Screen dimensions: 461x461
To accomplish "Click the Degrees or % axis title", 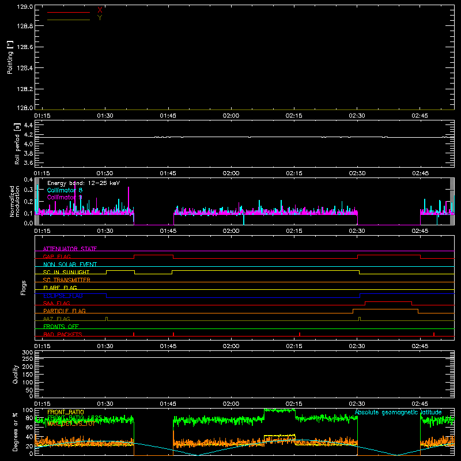I will click(x=15, y=432).
